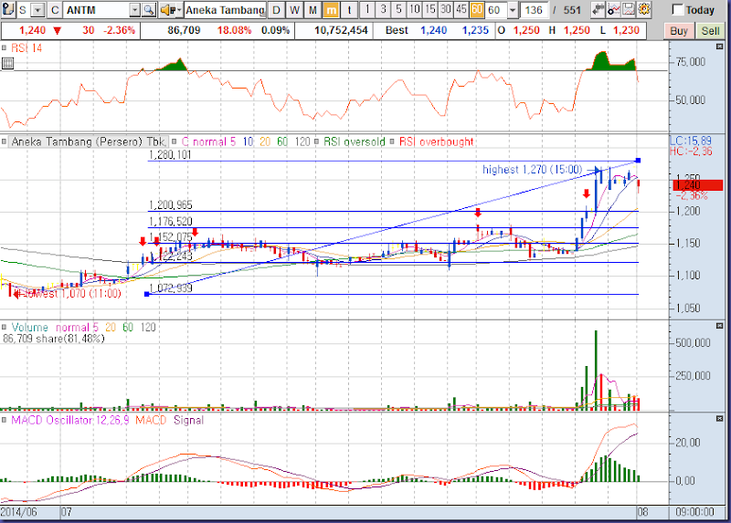The width and height of the screenshot is (731, 523).
Task: Click the save chart icon
Action: pyautogui.click(x=629, y=9)
